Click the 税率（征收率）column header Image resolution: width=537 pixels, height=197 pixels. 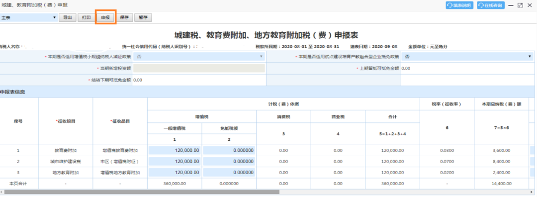[x=447, y=104]
